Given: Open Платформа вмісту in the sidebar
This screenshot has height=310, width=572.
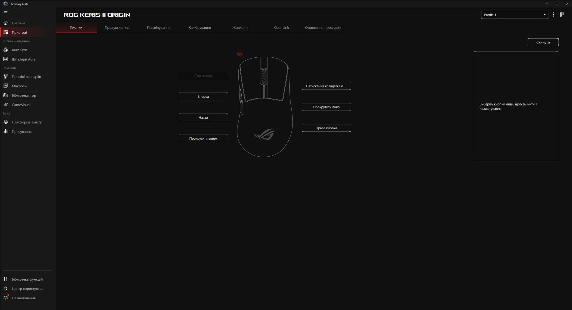Looking at the screenshot, I should (x=28, y=122).
